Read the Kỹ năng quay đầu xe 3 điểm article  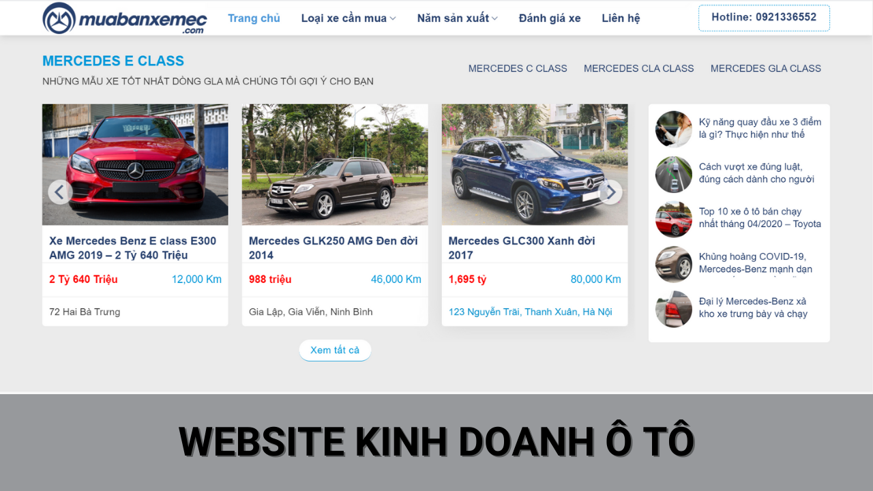[x=760, y=128]
